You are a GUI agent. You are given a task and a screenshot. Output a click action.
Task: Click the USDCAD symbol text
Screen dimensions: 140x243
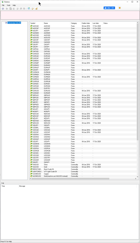[x=36, y=130]
